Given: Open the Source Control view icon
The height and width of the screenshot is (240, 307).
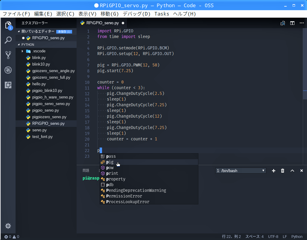Looking at the screenshot, I should [8, 55].
